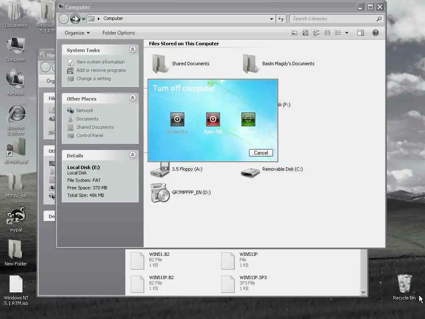Open the MYPAL_68 desktop folder
This screenshot has height=319, width=425.
16,185
